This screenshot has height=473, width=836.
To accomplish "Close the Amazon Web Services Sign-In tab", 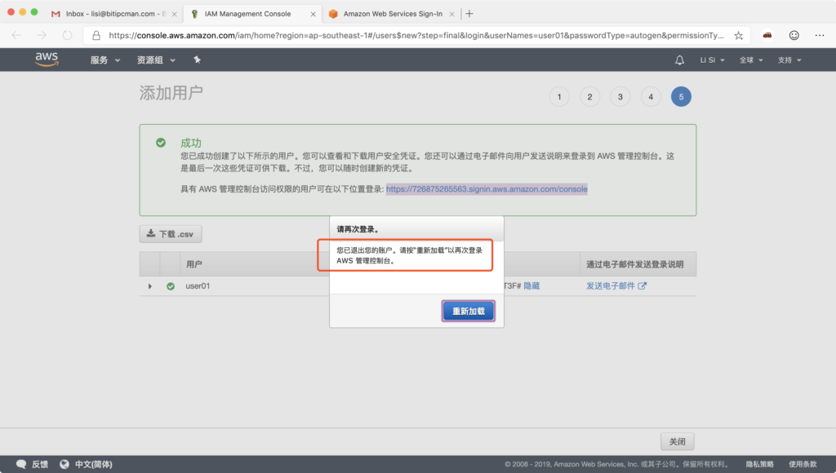I will click(451, 15).
